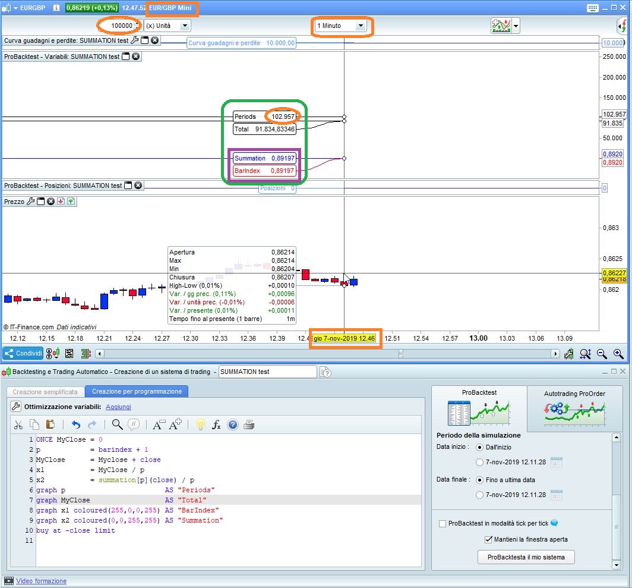Image resolution: width=632 pixels, height=588 pixels.
Task: Open the search magnifier in code editor
Action: coord(117,425)
